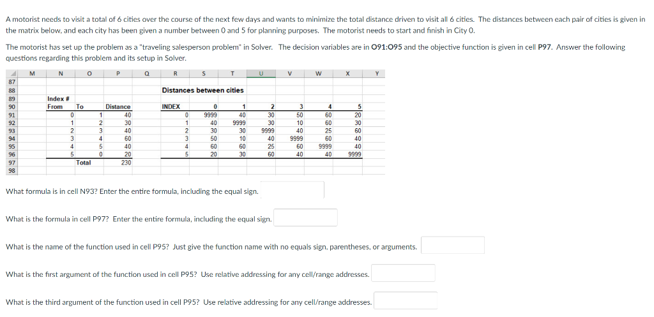The width and height of the screenshot is (654, 317).
Task: Select column header W
Action: tap(318, 74)
